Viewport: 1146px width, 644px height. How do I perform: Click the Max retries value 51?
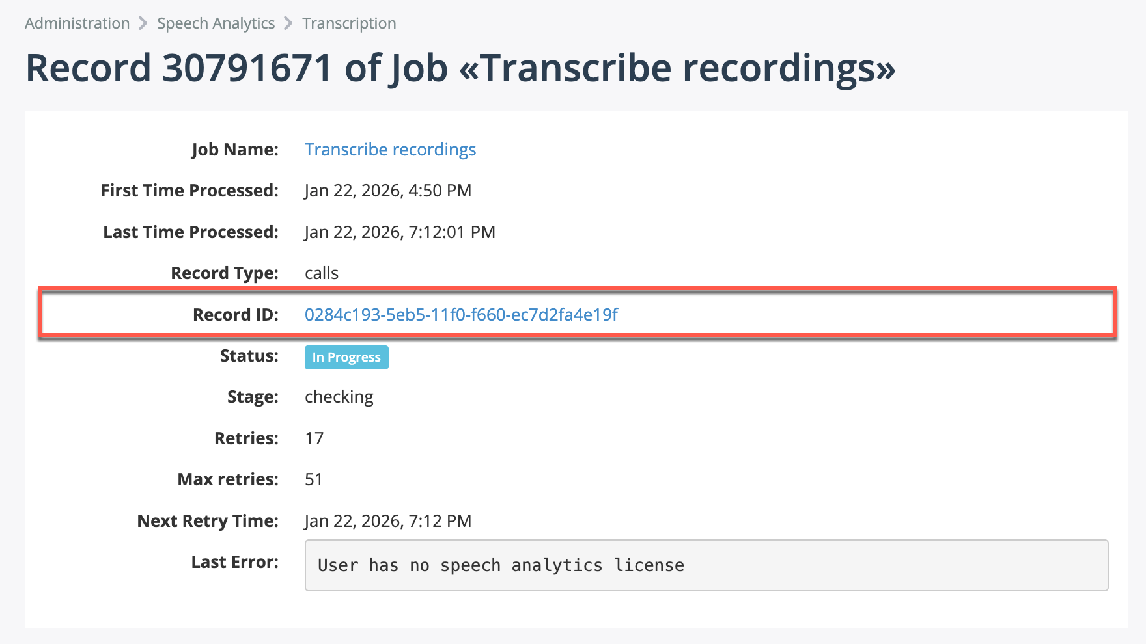[x=314, y=479]
